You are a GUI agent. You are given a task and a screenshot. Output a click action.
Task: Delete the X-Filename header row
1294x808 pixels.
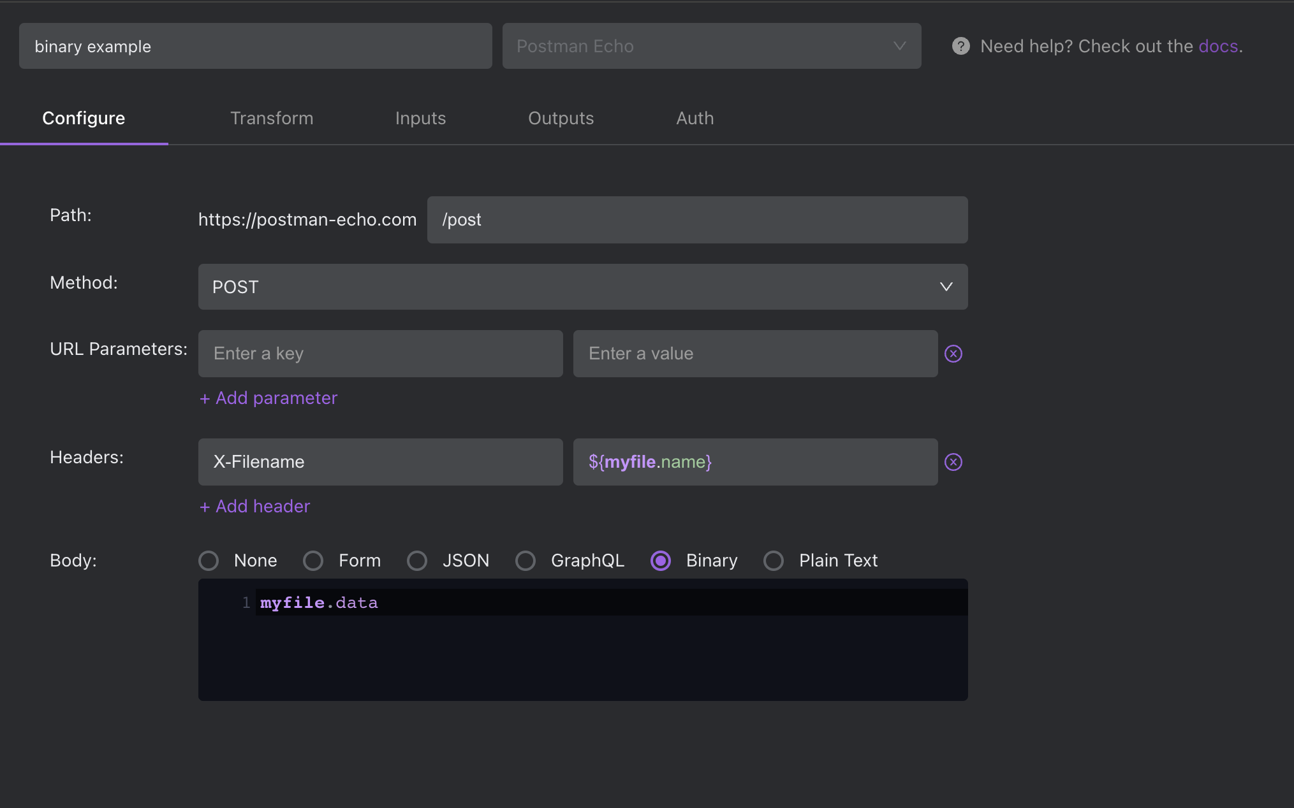[x=953, y=462]
